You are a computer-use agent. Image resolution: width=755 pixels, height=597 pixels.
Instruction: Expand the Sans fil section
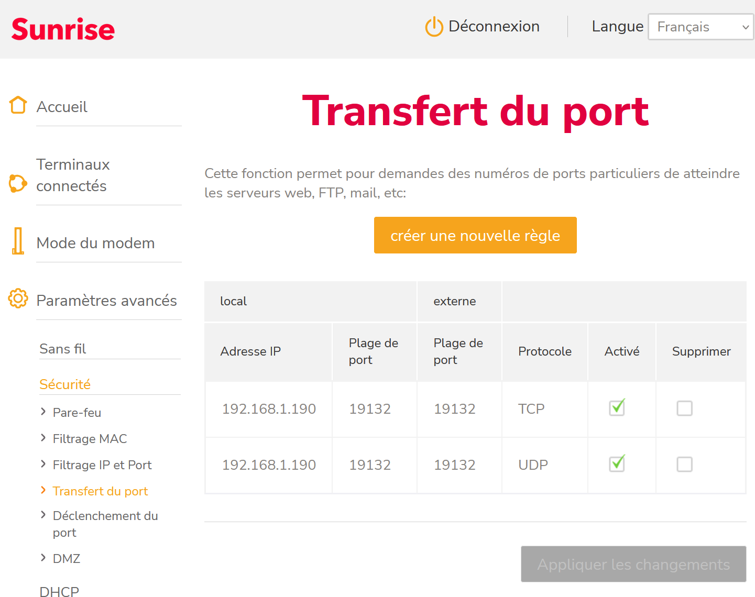click(63, 349)
